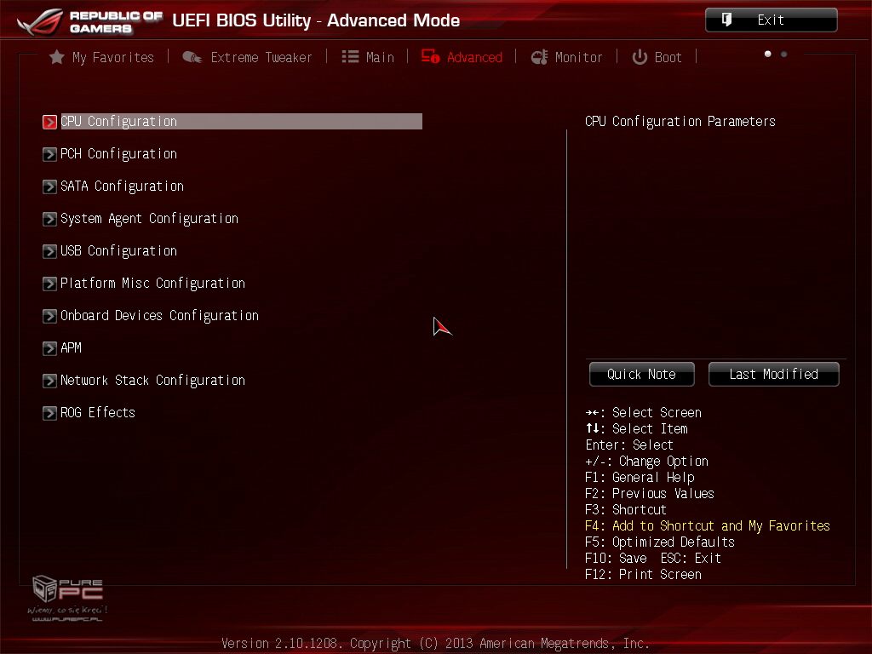The width and height of the screenshot is (872, 654).
Task: Click 'F4: Add to Shortcut and My Favorites' text
Action: coord(708,526)
